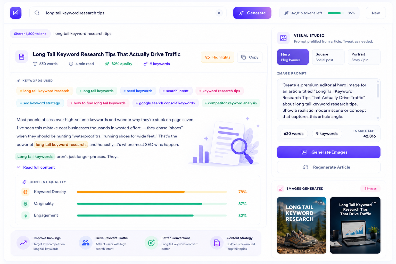Click the Engagement progress bar

coord(152,216)
